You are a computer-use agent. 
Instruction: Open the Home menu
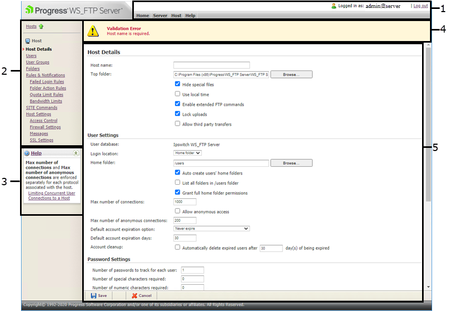[143, 15]
